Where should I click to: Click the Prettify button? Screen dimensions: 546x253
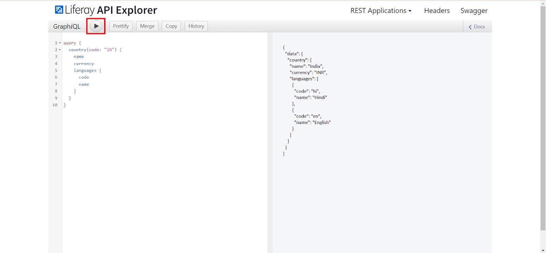pos(121,26)
